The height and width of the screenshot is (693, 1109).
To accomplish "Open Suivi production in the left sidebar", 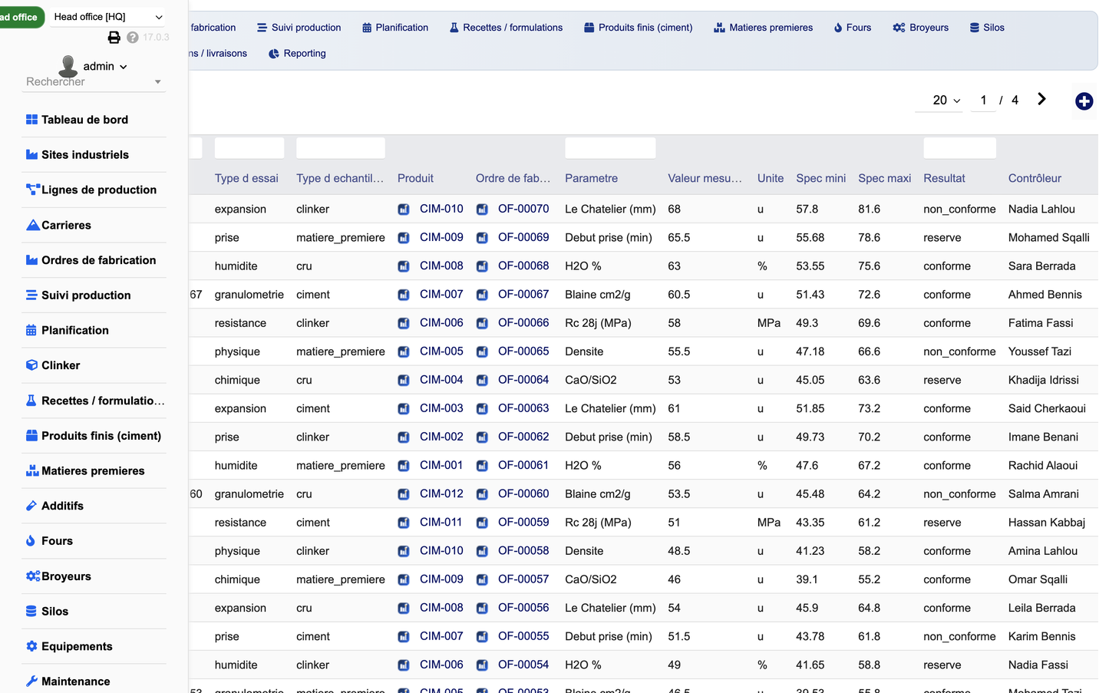I will pos(94,295).
